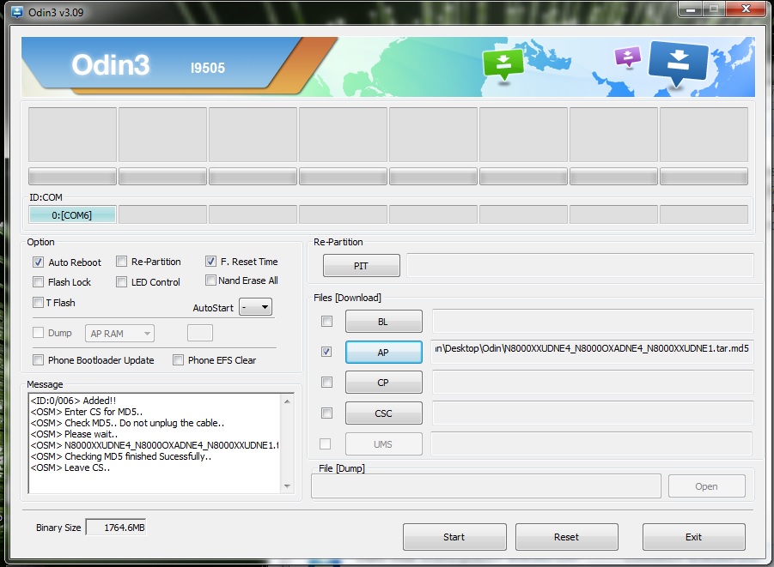Click the BL file button
This screenshot has width=774, height=567.
point(383,322)
